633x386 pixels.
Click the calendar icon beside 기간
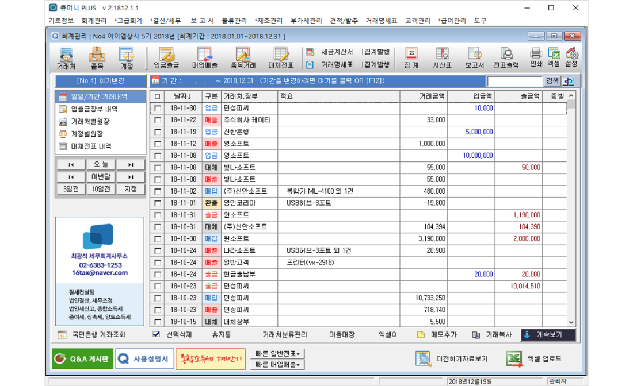point(155,81)
